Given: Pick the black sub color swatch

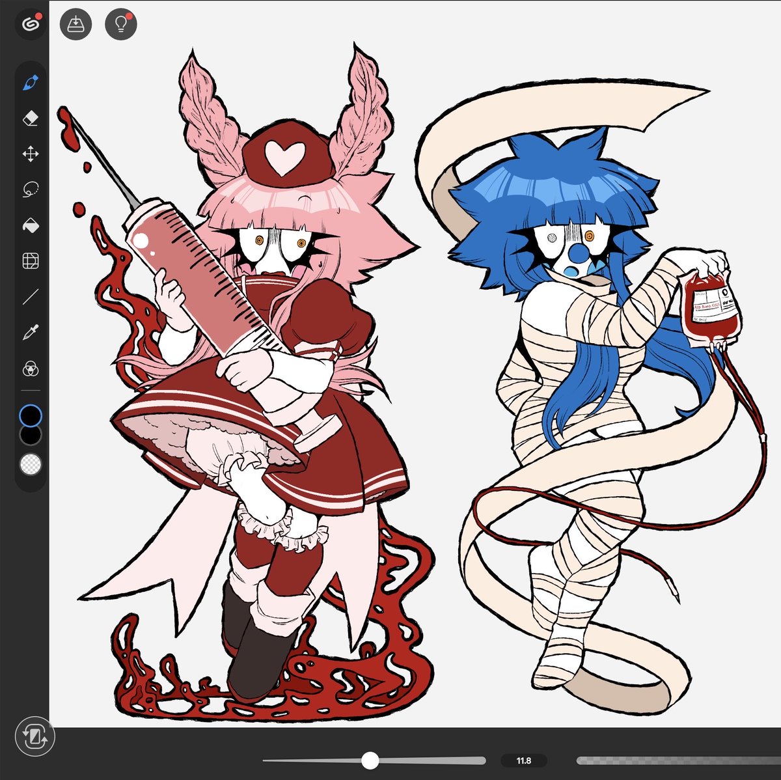Looking at the screenshot, I should tap(31, 436).
